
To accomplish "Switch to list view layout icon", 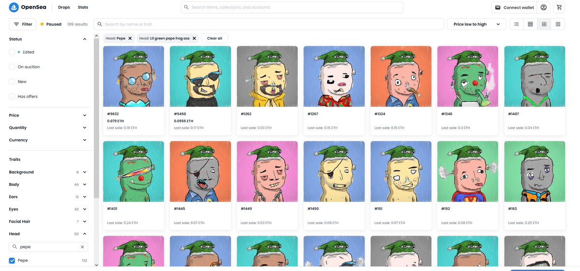I will (516, 24).
